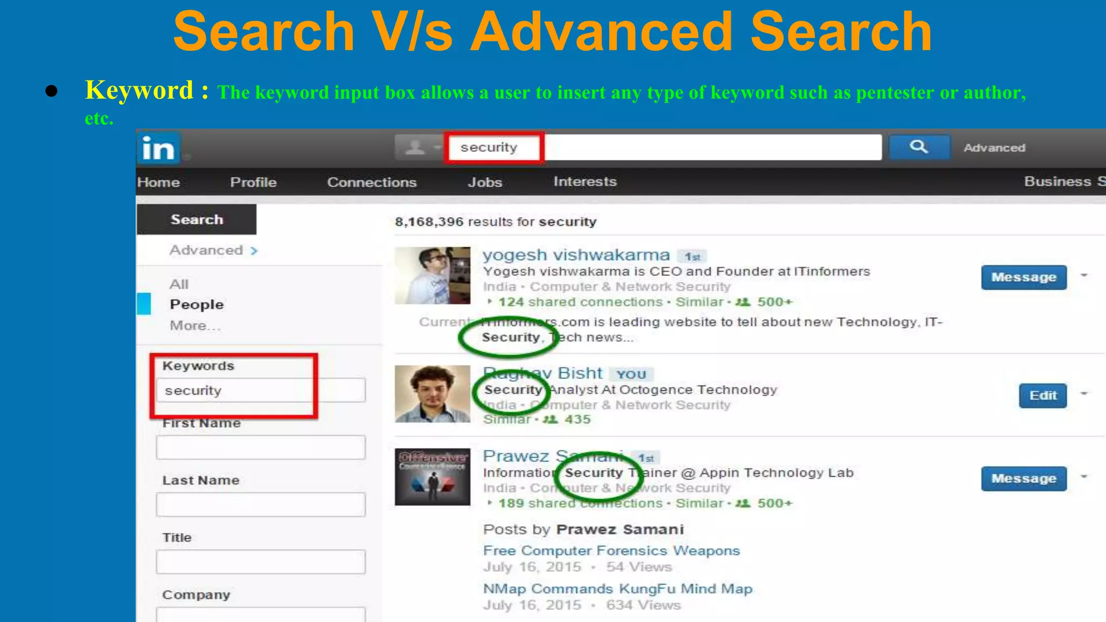Expand 124 shared connections

click(x=576, y=302)
